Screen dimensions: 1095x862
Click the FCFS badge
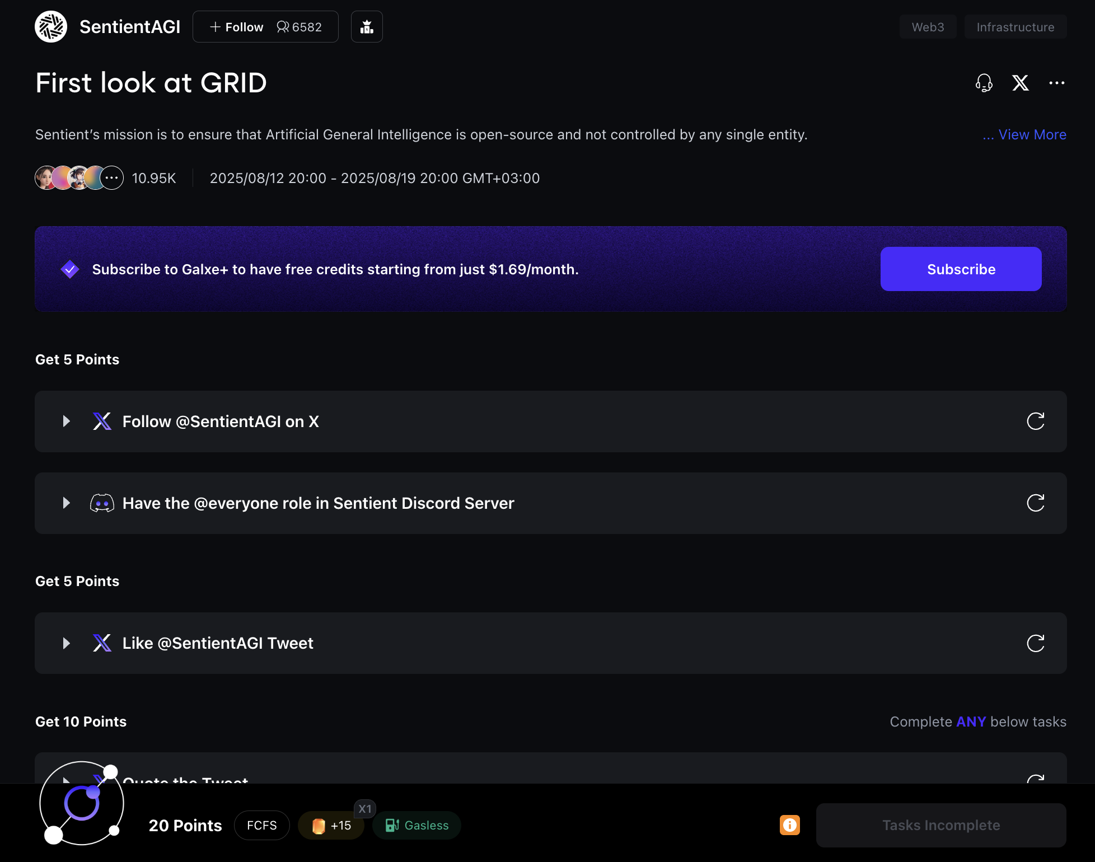[x=261, y=826]
